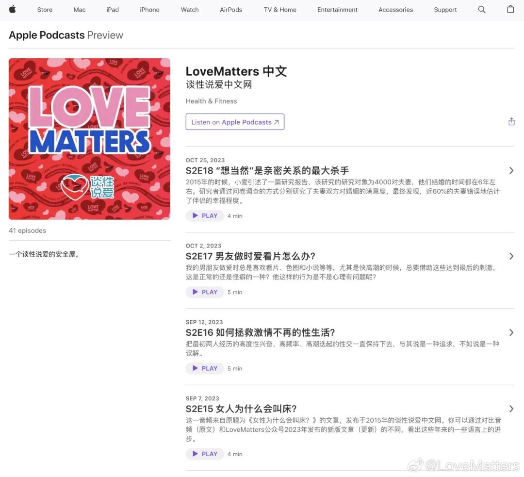Open the Entertainment menu item

coord(338,10)
